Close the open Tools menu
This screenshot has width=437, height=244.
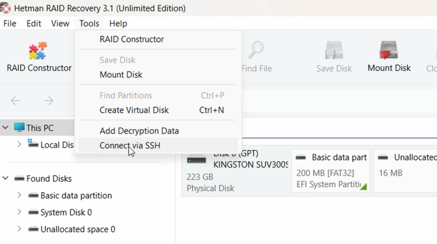point(89,24)
